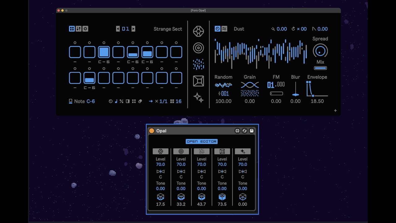396x223 pixels.
Task: Switch to the mixer sliders view tab
Action: click(x=79, y=29)
